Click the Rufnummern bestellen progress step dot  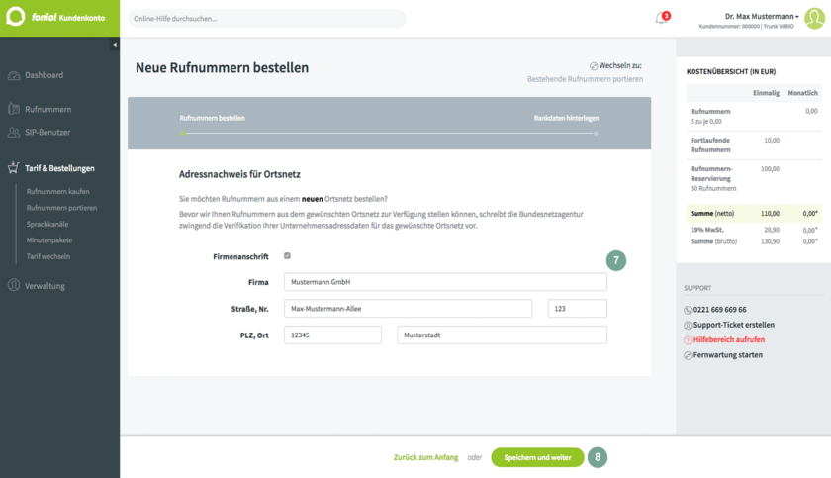(183, 133)
